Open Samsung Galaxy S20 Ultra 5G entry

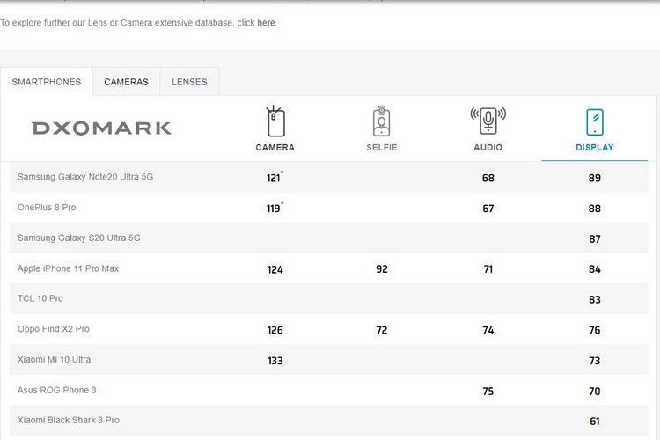(x=78, y=238)
